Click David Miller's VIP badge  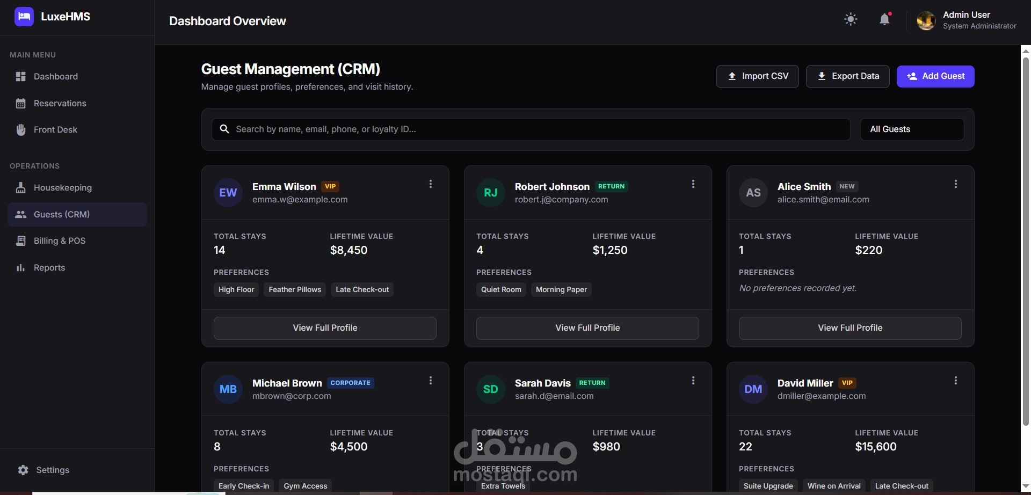847,383
